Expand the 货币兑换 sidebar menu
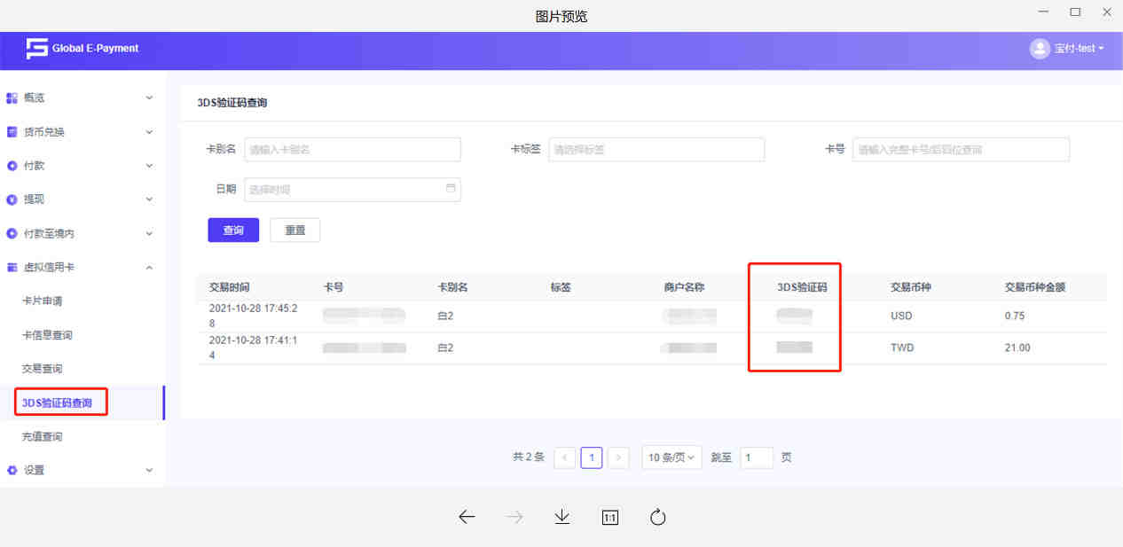 [x=80, y=132]
